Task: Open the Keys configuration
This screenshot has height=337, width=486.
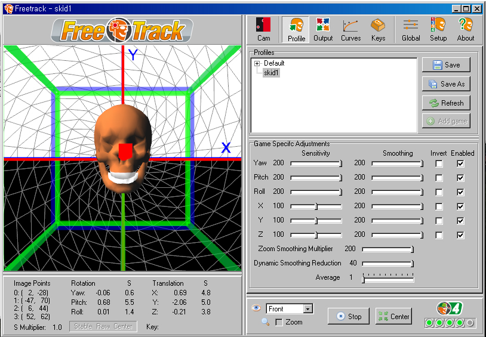Action: coord(378,29)
